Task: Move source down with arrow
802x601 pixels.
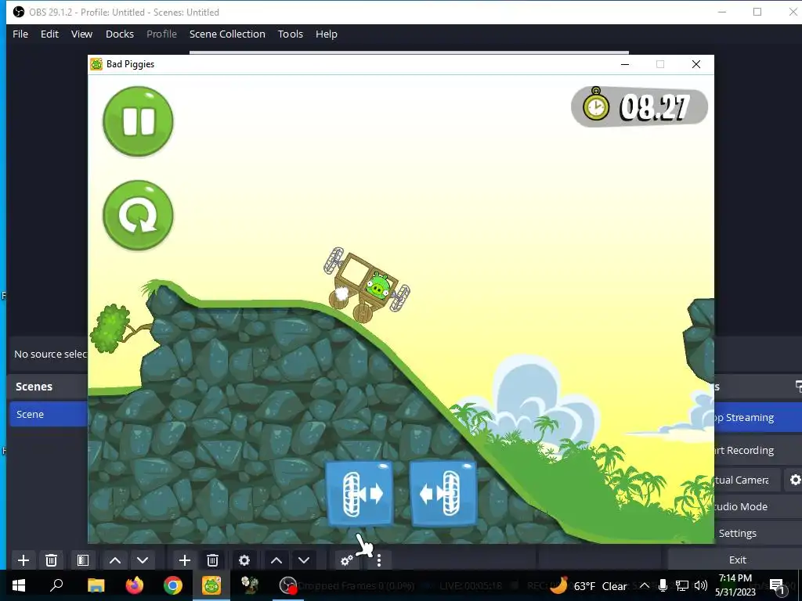Action: coord(304,560)
